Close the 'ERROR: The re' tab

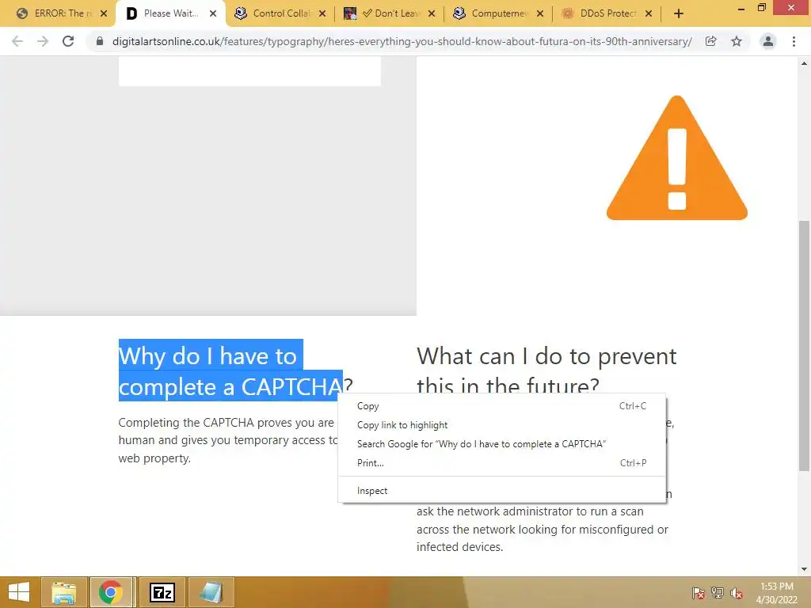click(x=104, y=14)
